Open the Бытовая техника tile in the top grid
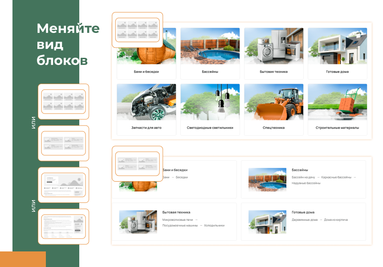383x267 pixels. [x=273, y=53]
